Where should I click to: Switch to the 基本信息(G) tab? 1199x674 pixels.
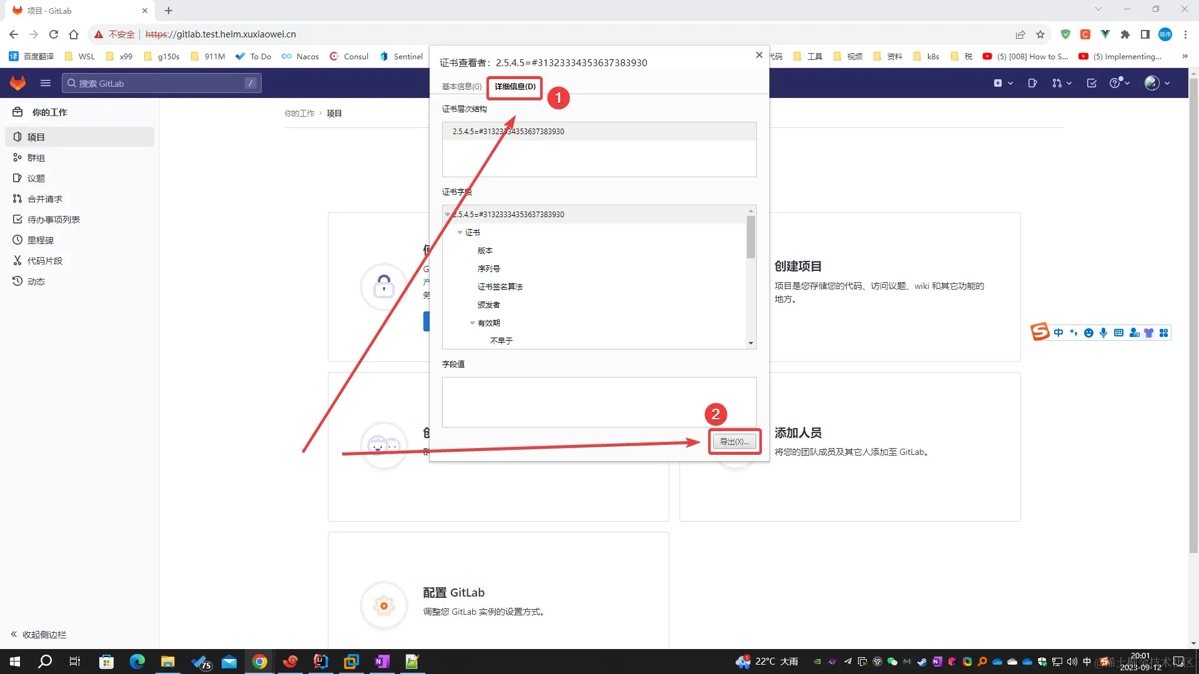point(461,87)
